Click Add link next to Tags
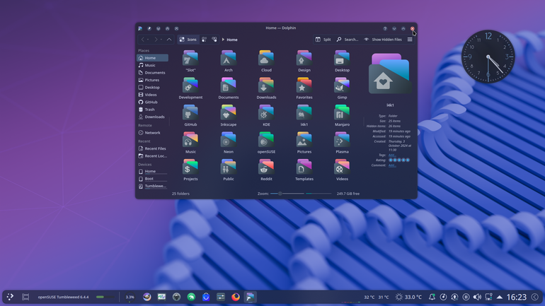Image resolution: width=545 pixels, height=306 pixels. (x=391, y=155)
